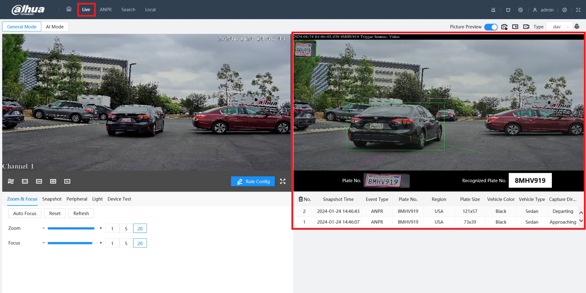This screenshot has width=586, height=293.
Task: Click the home icon in top bar
Action: tap(69, 9)
